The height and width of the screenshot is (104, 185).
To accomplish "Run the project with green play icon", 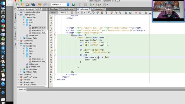I will coord(91,5).
